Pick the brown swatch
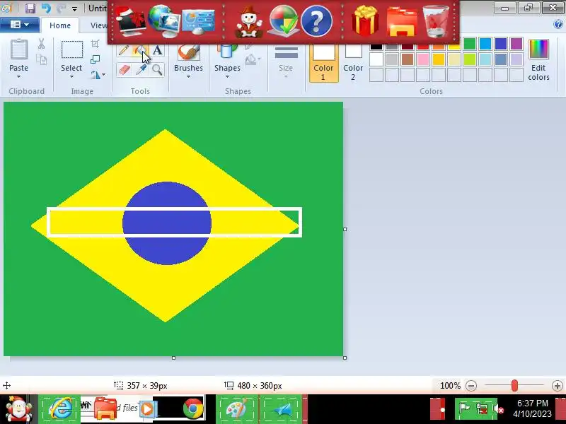The image size is (566, 424). pos(408,59)
